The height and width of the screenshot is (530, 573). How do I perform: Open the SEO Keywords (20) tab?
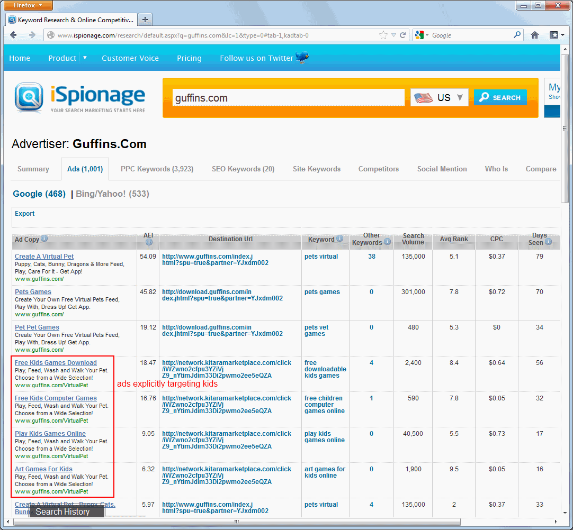(x=243, y=169)
